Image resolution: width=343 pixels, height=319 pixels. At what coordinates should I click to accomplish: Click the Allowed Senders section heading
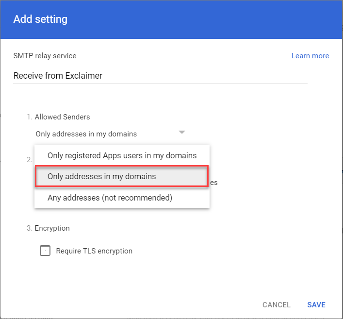pyautogui.click(x=62, y=117)
